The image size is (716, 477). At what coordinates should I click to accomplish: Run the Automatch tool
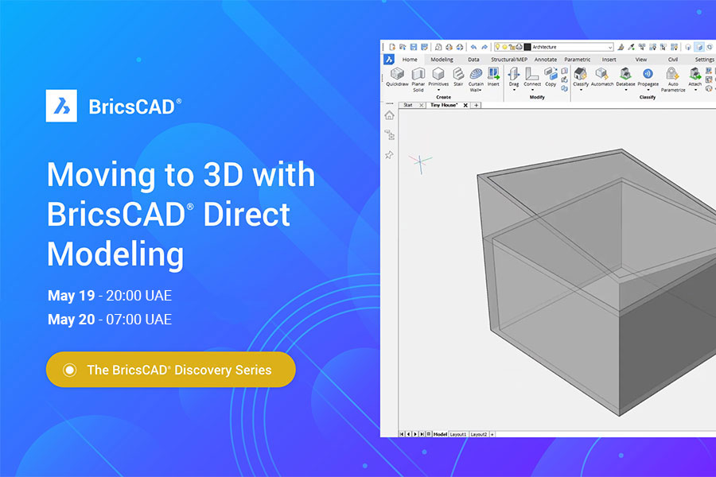pos(602,76)
